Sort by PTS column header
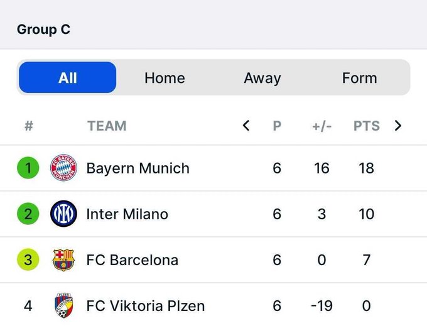The image size is (427, 328). pos(367,126)
